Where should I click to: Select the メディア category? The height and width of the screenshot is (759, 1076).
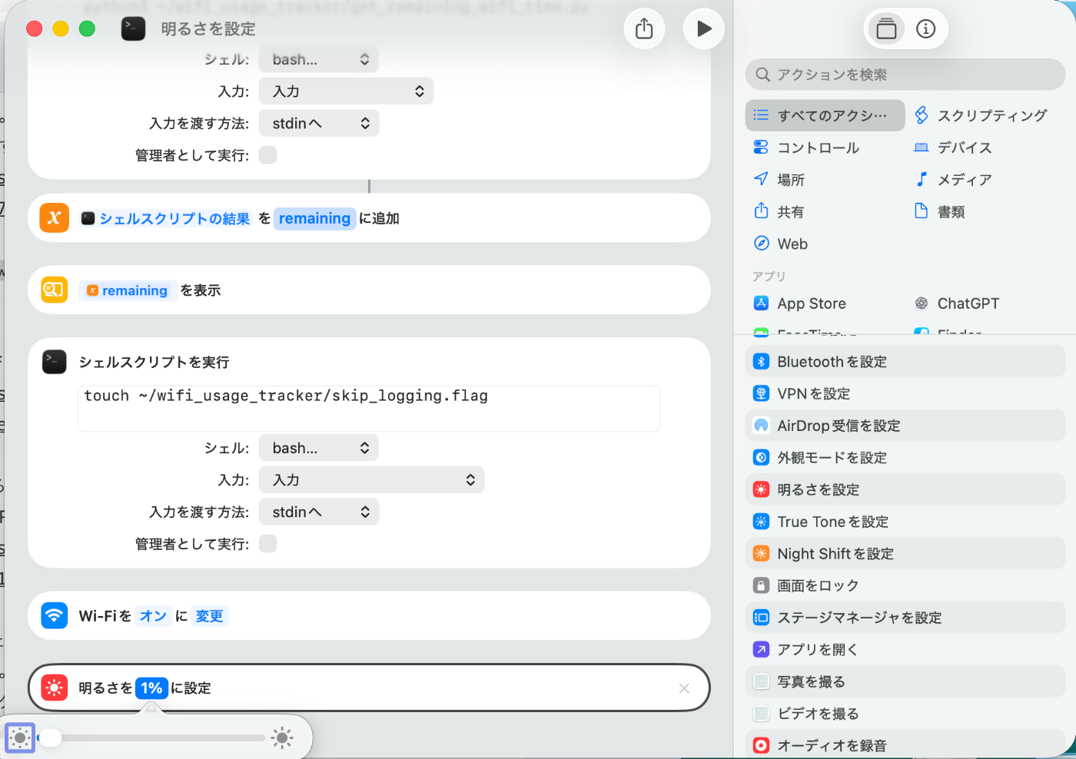[x=954, y=180]
